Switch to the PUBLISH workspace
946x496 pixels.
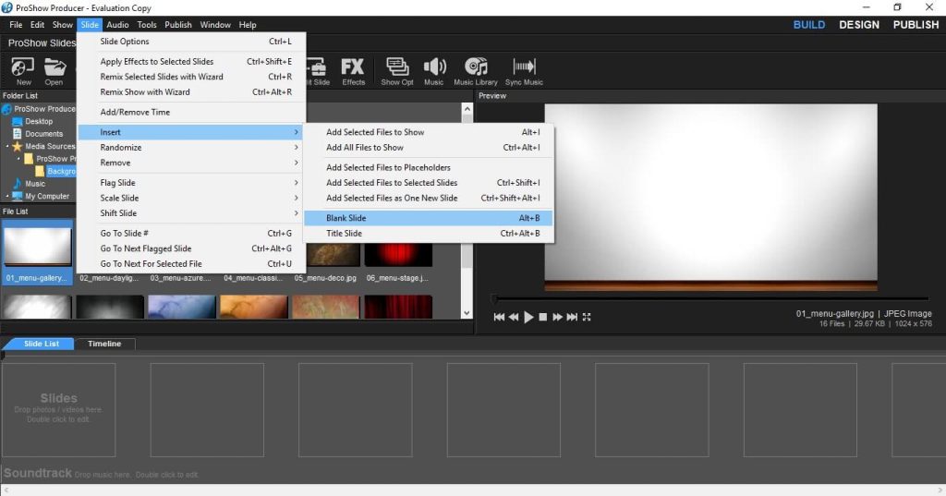pyautogui.click(x=916, y=25)
